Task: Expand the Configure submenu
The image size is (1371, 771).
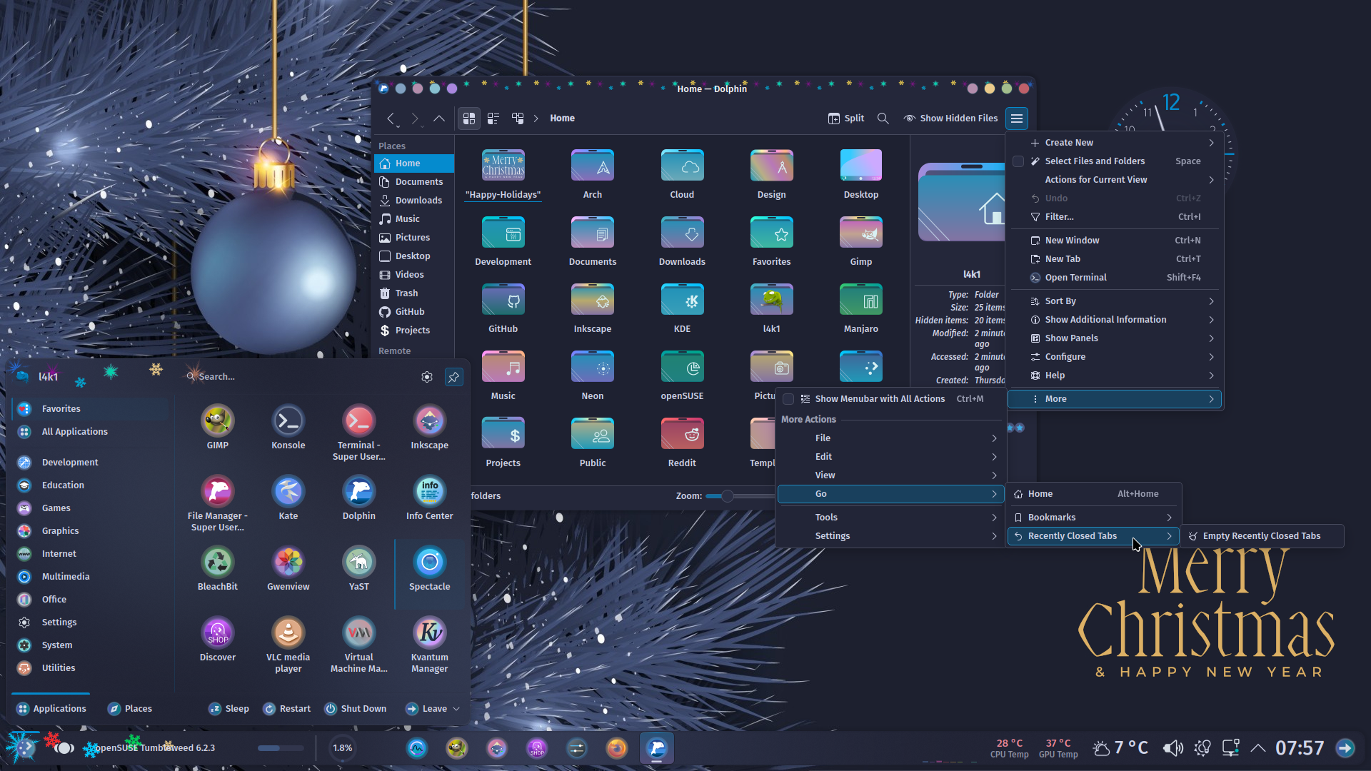Action: tap(1115, 357)
